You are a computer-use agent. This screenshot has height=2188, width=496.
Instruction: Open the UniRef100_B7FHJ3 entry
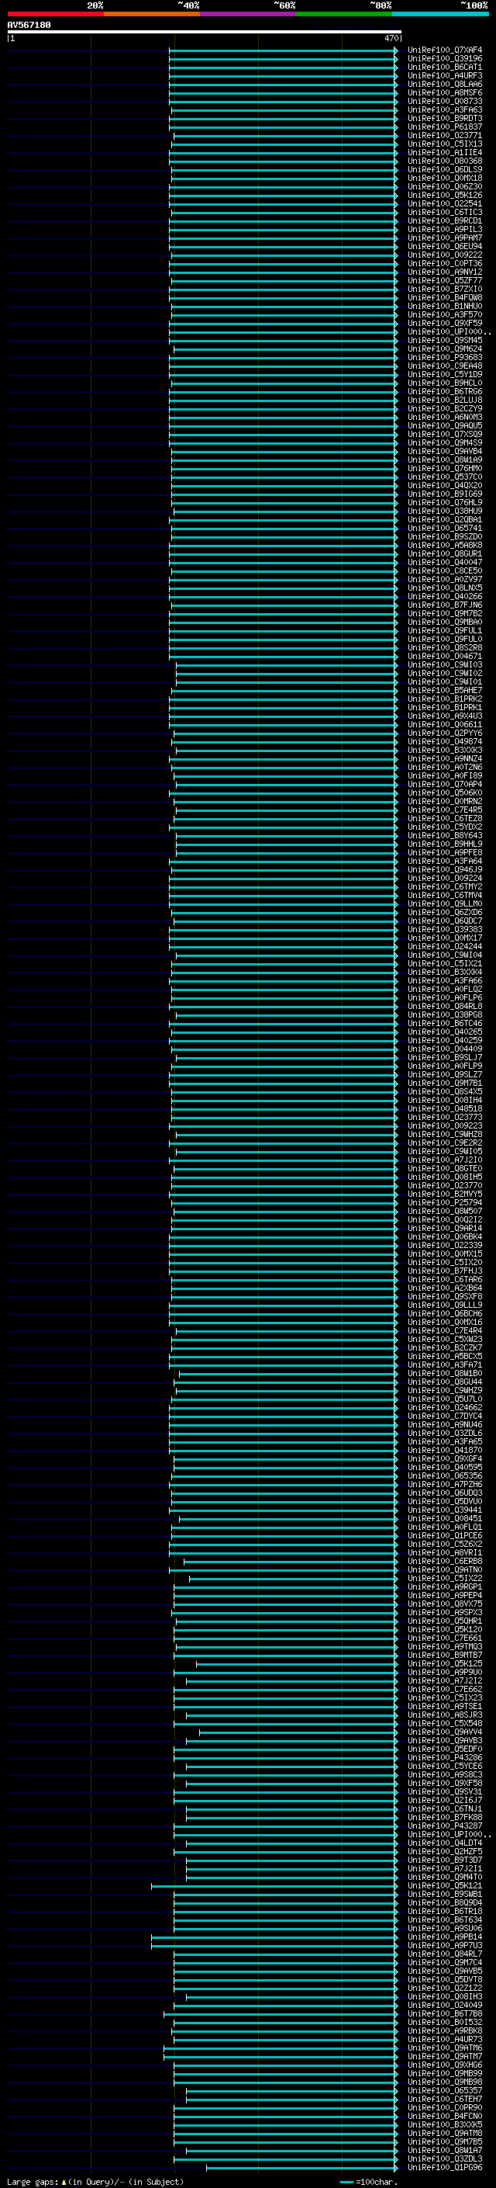point(445,1271)
